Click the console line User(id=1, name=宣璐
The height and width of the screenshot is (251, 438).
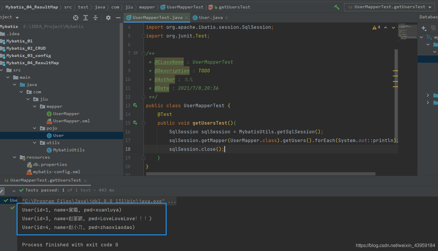coord(72,210)
